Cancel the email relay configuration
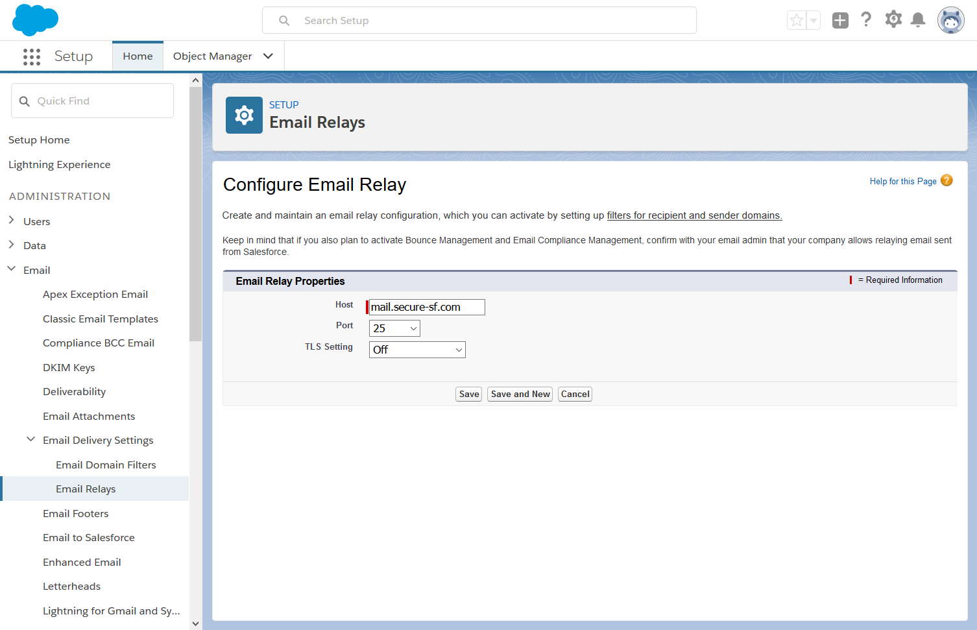 click(575, 394)
